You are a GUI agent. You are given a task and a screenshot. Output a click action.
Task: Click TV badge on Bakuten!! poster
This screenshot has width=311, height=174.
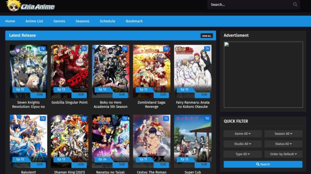43,119
